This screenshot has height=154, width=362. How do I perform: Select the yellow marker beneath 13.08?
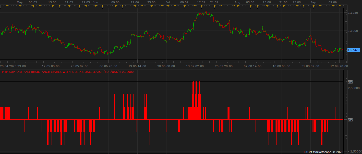pyautogui.click(x=267, y=6)
